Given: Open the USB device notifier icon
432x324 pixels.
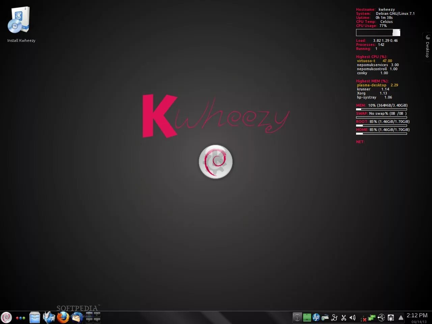Looking at the screenshot, I should coord(381,318).
